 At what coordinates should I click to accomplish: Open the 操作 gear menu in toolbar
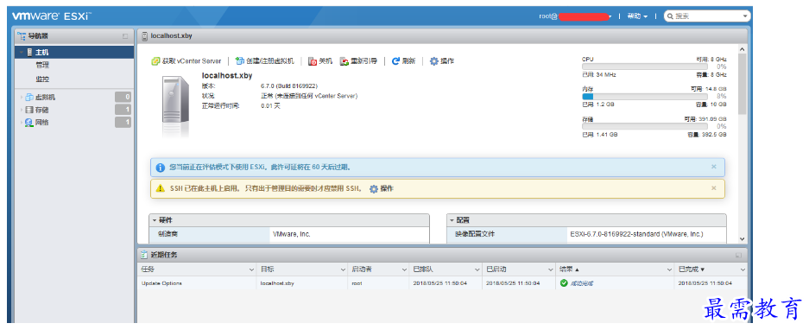point(442,61)
